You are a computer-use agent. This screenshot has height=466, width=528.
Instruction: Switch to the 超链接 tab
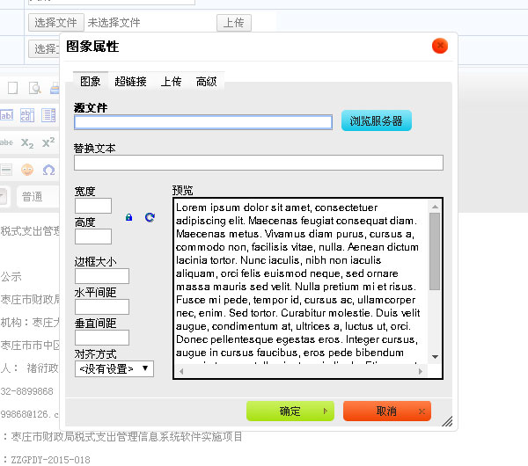[130, 82]
